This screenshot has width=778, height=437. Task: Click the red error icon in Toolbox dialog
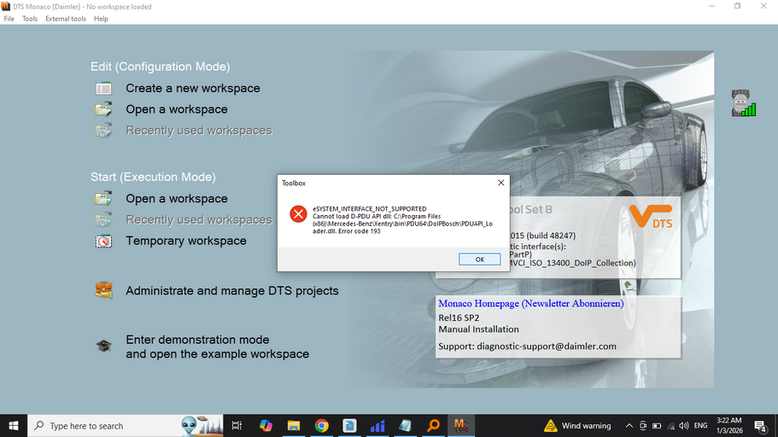point(298,214)
